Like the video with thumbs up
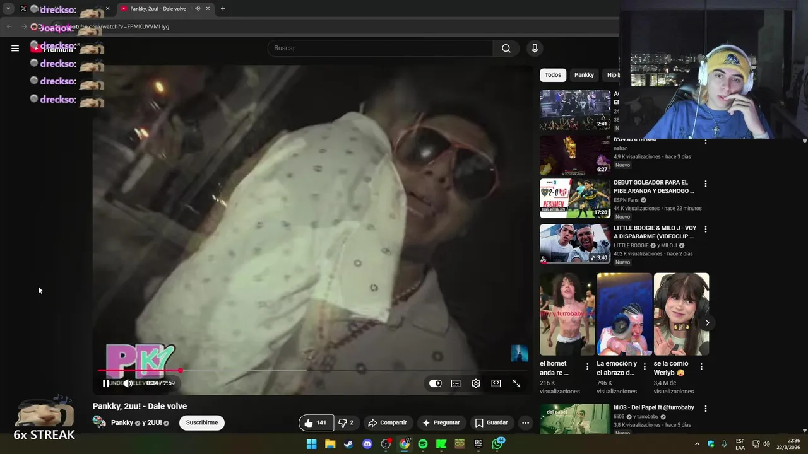808x454 pixels. pos(316,422)
